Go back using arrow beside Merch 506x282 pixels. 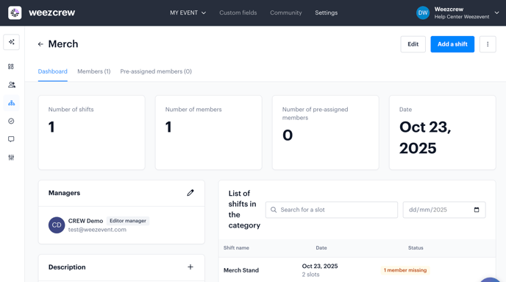[40, 44]
